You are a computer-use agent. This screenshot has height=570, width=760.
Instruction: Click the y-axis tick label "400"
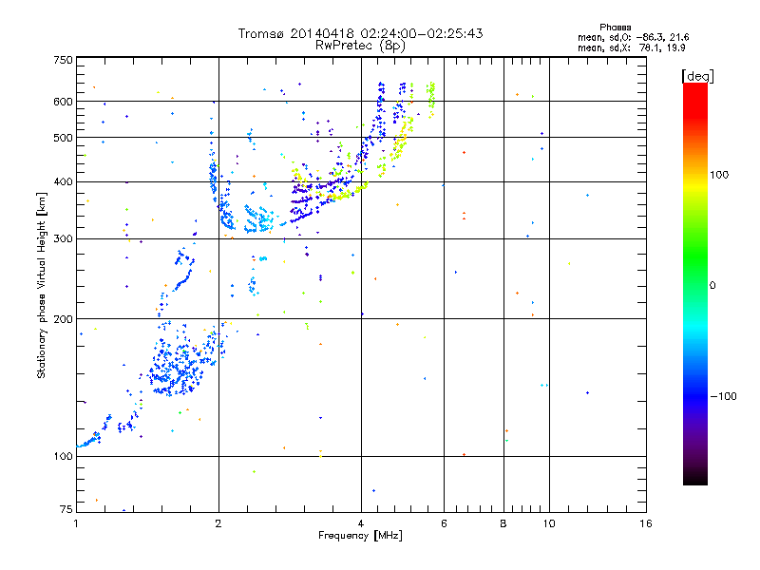[63, 182]
